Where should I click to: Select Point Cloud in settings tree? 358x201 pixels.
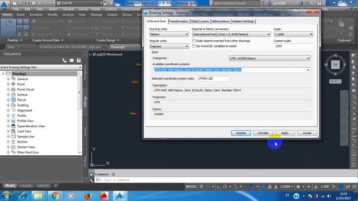tap(25, 89)
